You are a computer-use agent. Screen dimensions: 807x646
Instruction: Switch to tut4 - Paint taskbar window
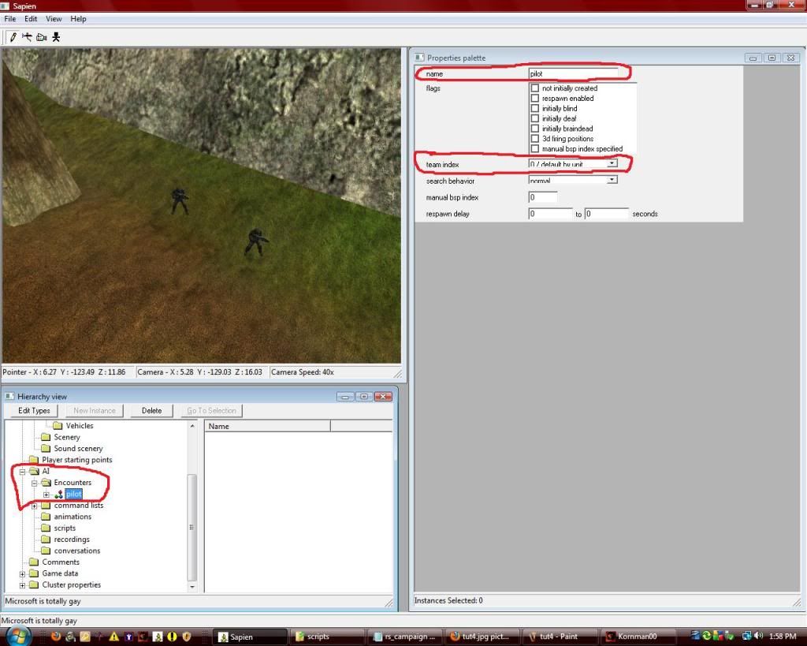tap(560, 637)
